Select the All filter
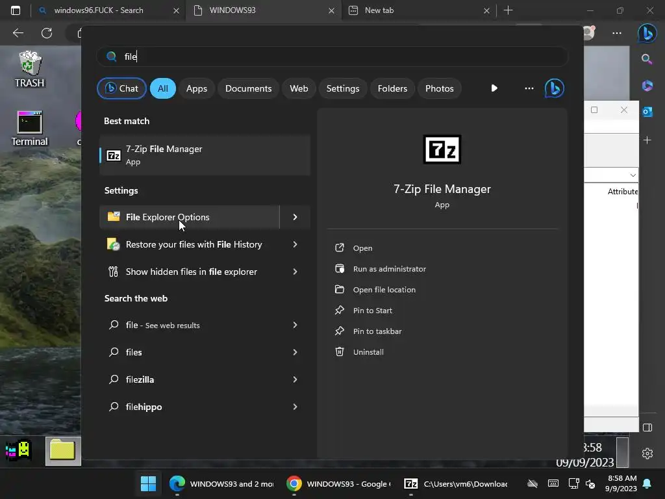The image size is (665, 499). point(163,88)
